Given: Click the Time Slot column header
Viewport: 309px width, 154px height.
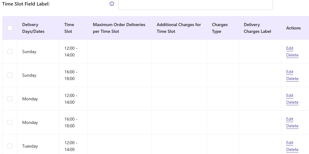Looking at the screenshot, I should pos(69,28).
